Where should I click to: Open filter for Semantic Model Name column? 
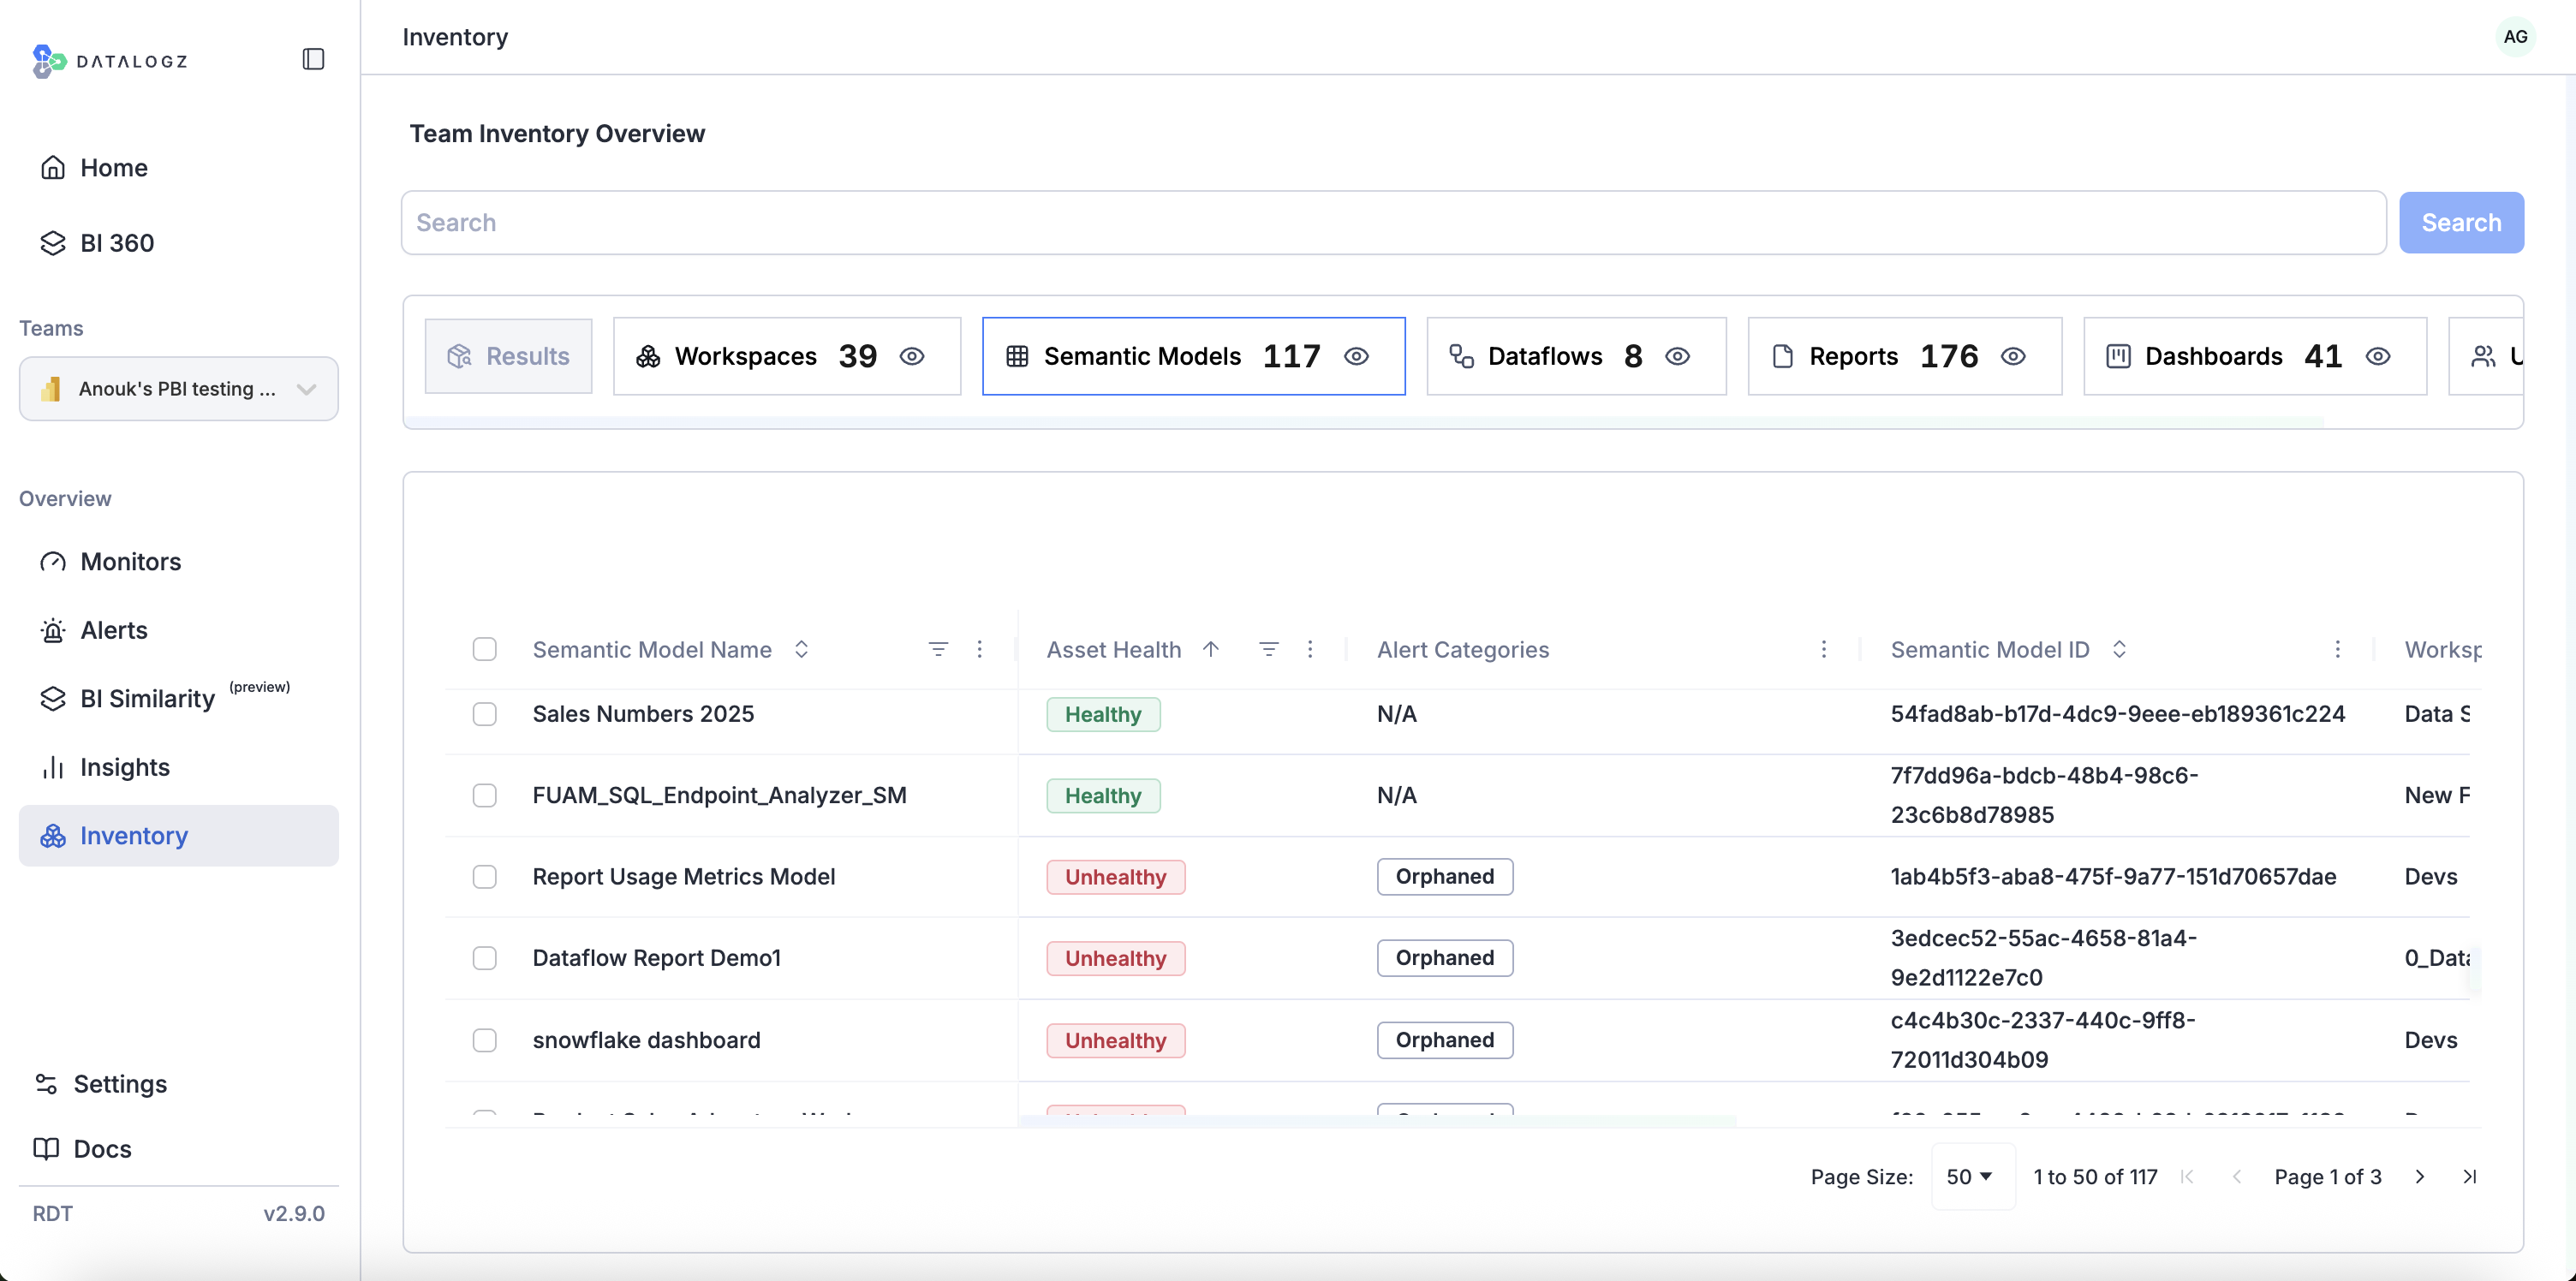click(x=937, y=649)
